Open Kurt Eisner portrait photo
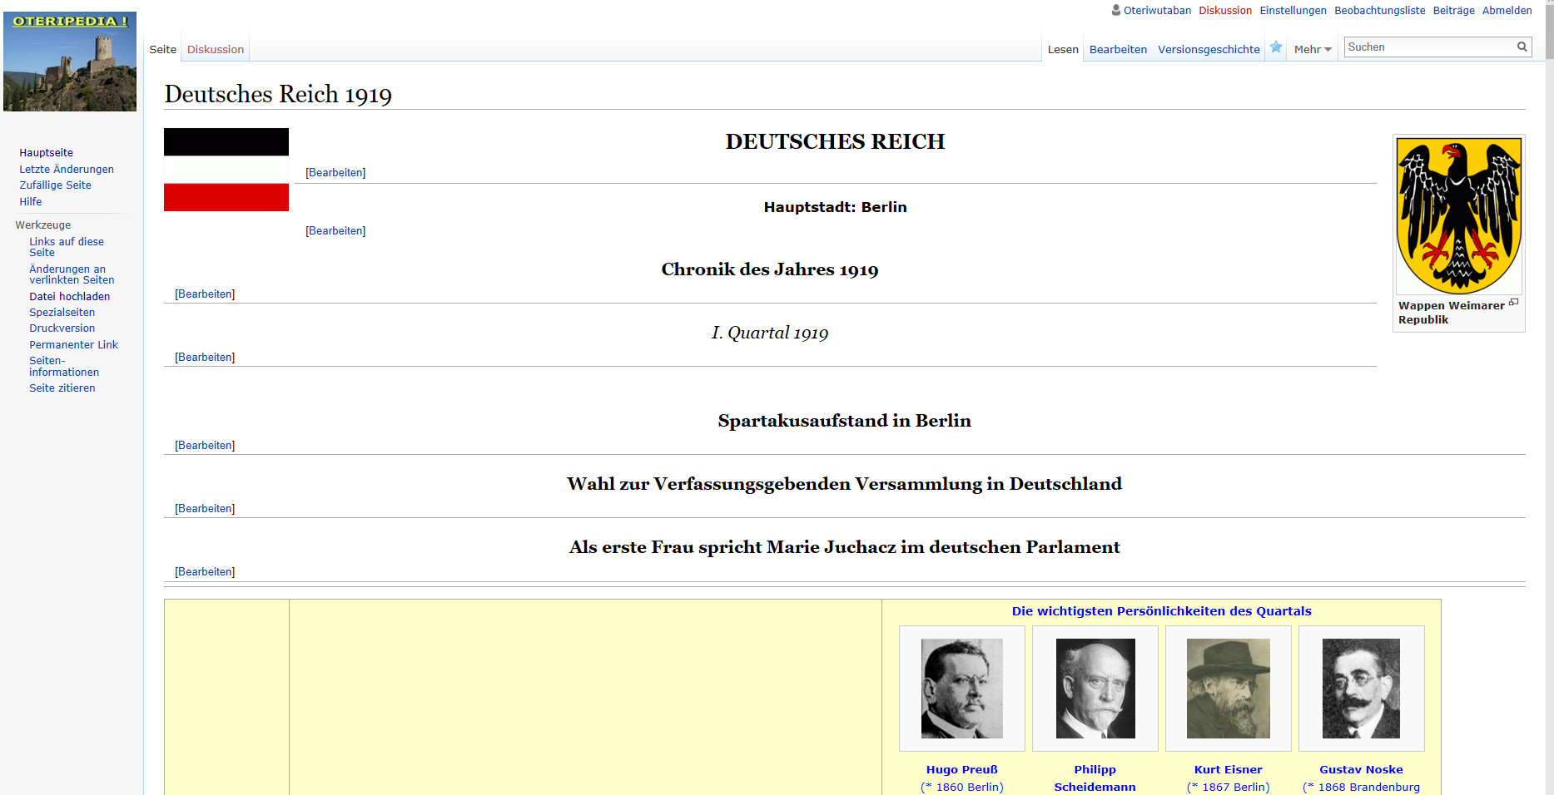 point(1228,689)
